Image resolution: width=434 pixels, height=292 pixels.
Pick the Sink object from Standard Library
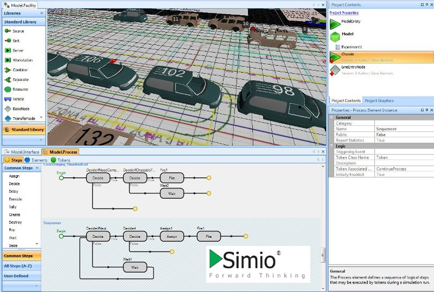point(8,41)
